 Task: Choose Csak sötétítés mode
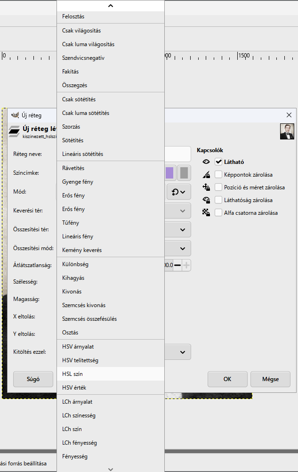(x=111, y=99)
